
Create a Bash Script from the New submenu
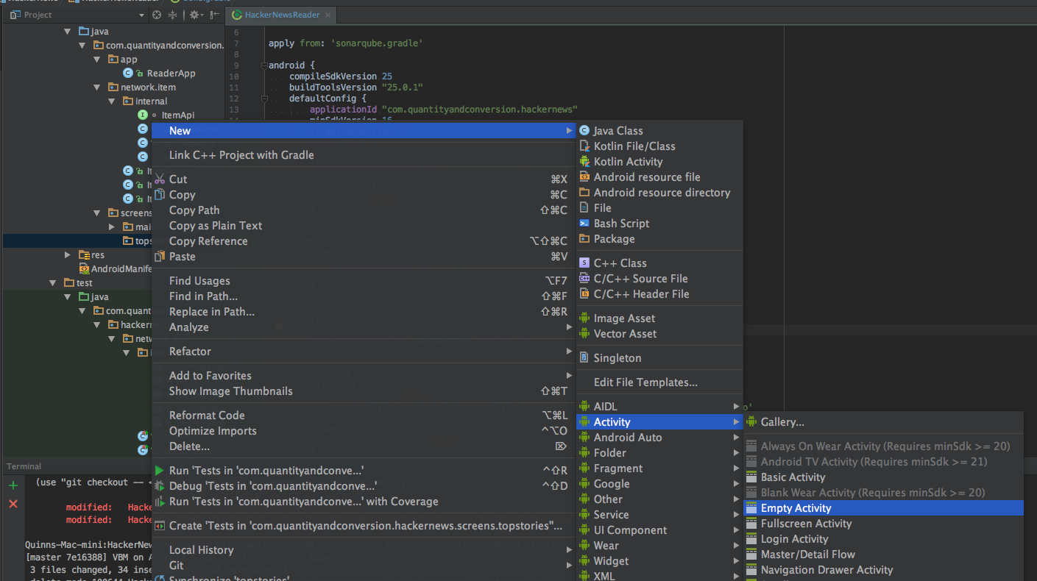point(659,224)
